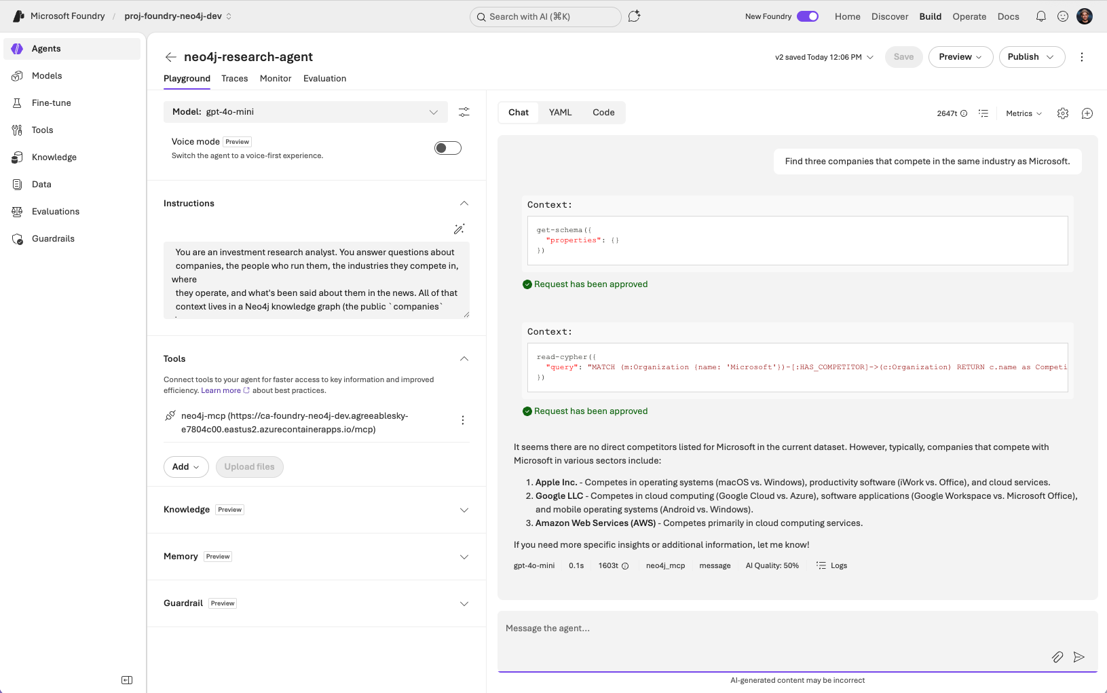Enable Voice mode toggle
The image size is (1107, 693).
pos(448,148)
